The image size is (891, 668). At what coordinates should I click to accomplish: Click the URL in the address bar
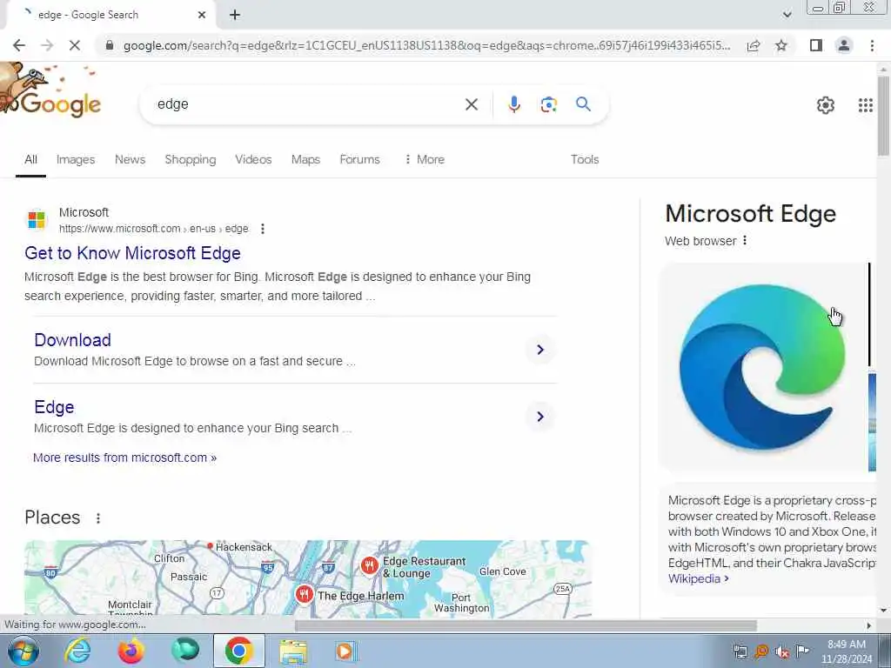(426, 45)
